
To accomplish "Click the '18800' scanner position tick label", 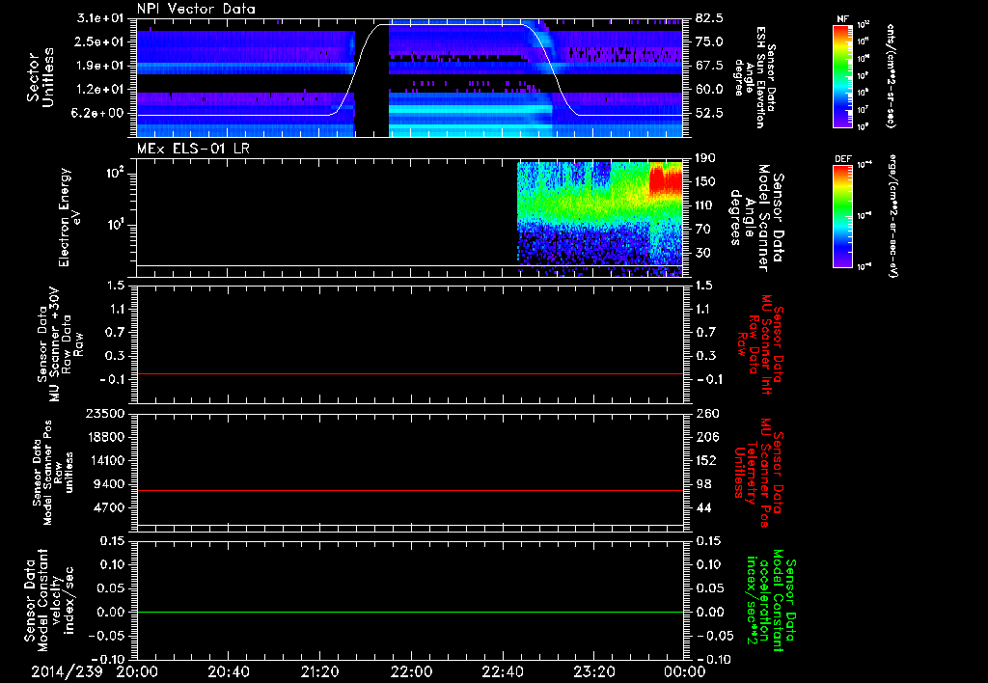I will click(105, 437).
